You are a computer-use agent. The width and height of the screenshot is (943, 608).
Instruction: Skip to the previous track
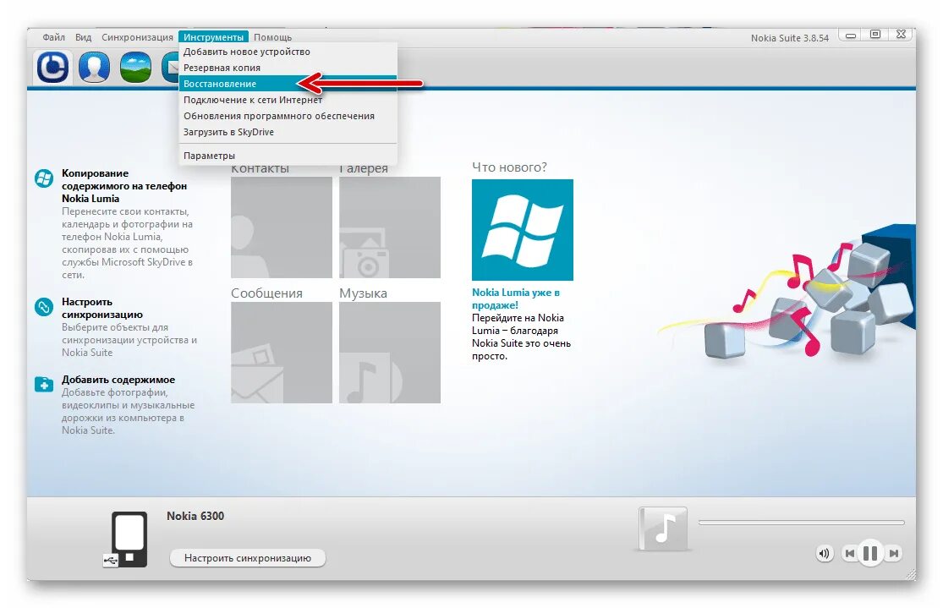[849, 553]
